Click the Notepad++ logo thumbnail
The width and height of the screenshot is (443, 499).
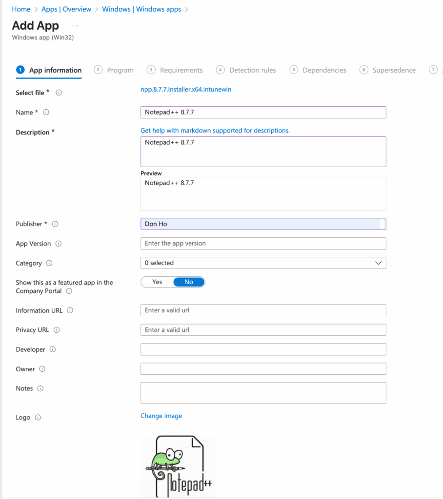tap(178, 466)
